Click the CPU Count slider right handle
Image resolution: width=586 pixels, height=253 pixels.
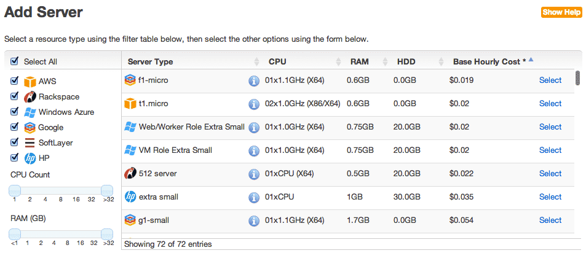tap(106, 190)
